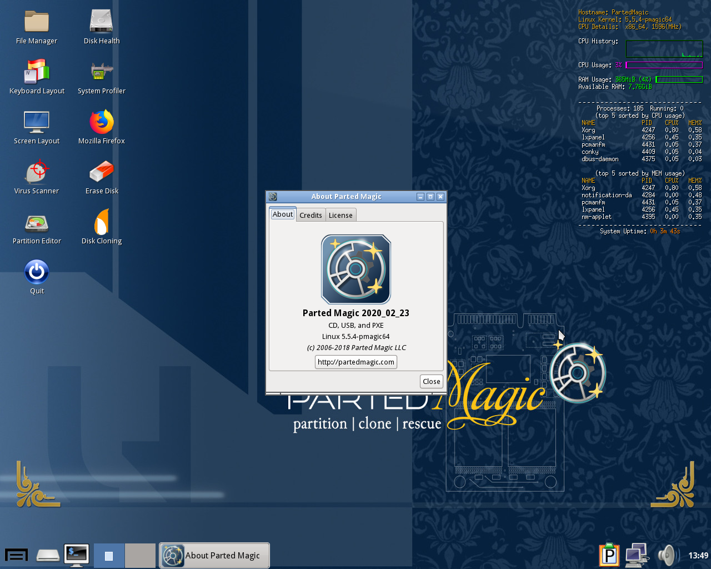Click the Quit power icon
Image resolution: width=711 pixels, height=569 pixels.
(37, 272)
